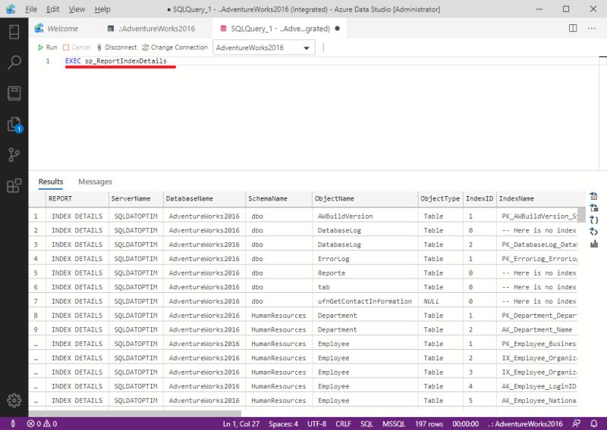Open the Notebooks view in activity bar
607x430 pixels.
tap(14, 93)
